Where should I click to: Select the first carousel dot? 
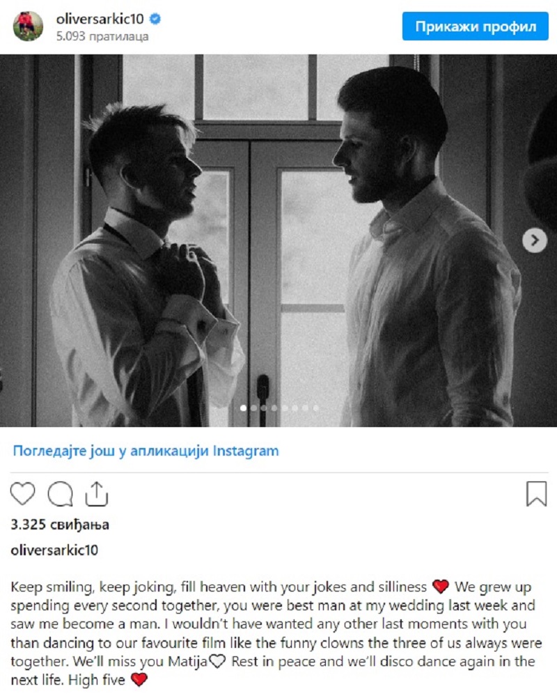pos(244,408)
